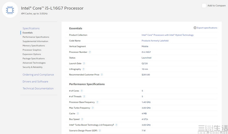Image resolution: width=228 pixels, height=134 pixels.
Task: Open help icon for # of Threads
Action: tap(84, 97)
